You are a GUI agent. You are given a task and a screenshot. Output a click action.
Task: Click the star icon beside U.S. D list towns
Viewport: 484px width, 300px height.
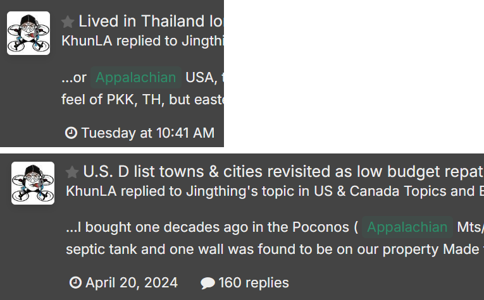point(72,172)
